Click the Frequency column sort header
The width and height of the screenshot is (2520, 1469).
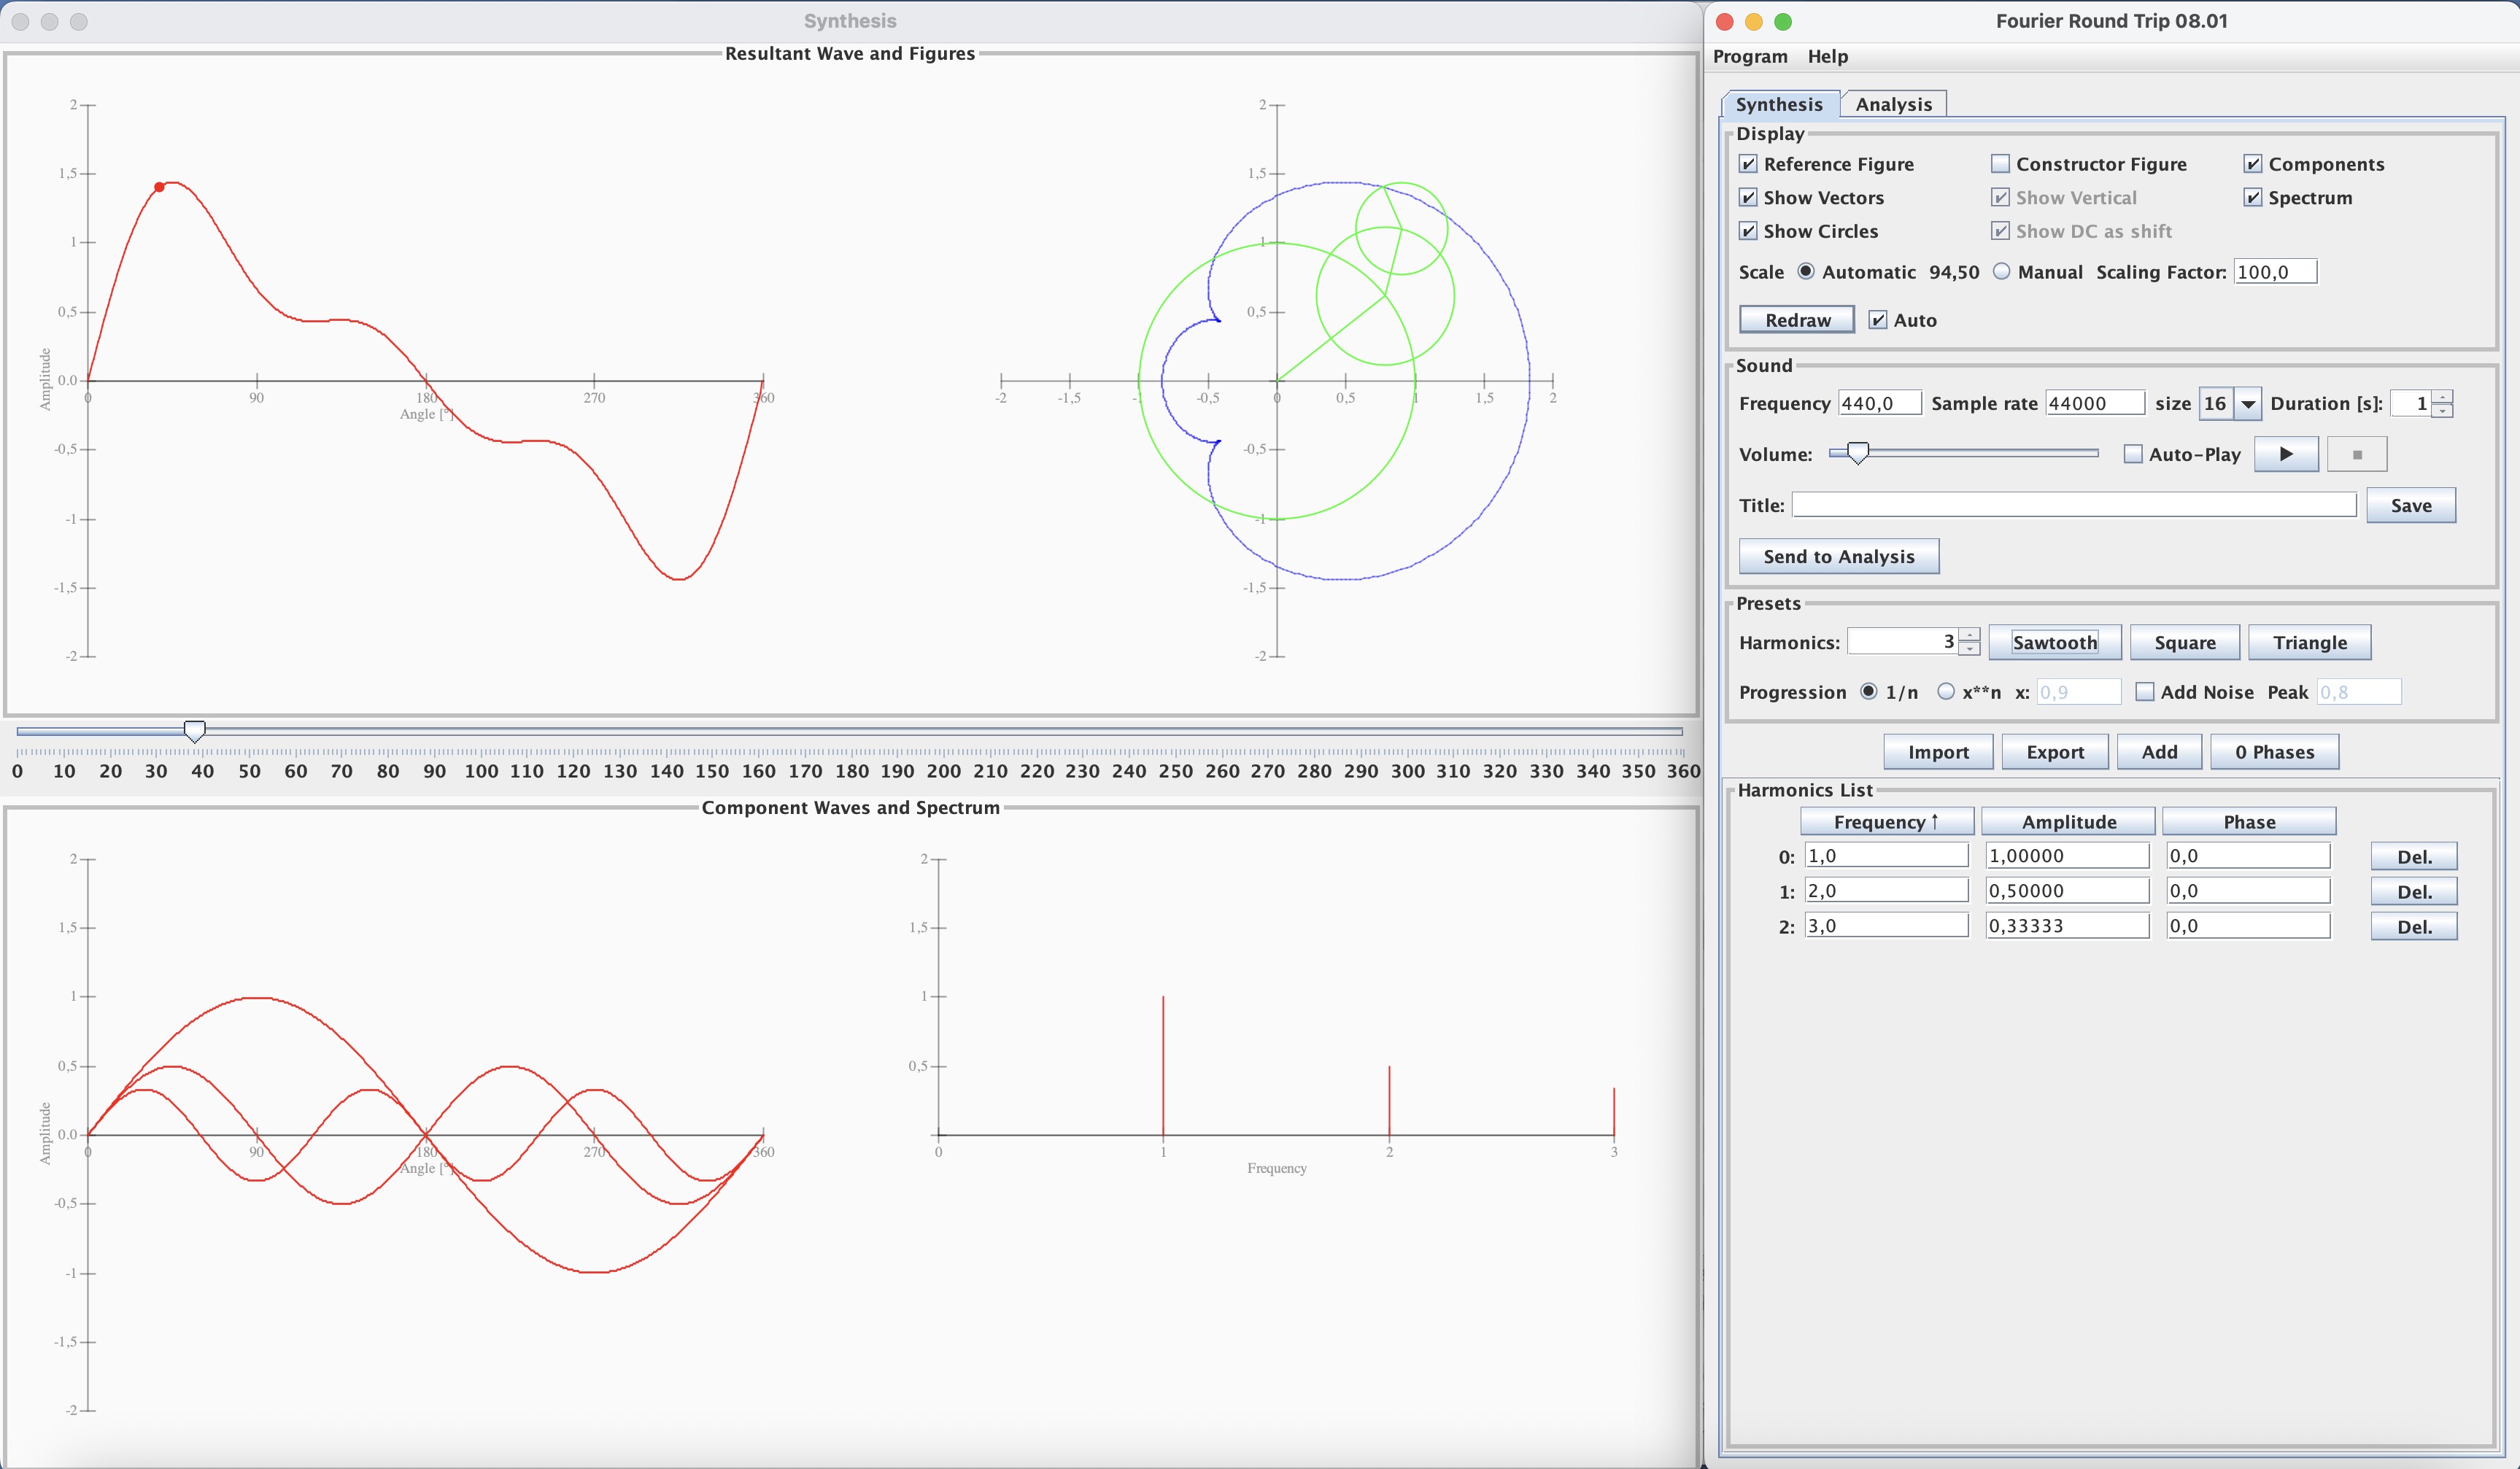[x=1886, y=821]
